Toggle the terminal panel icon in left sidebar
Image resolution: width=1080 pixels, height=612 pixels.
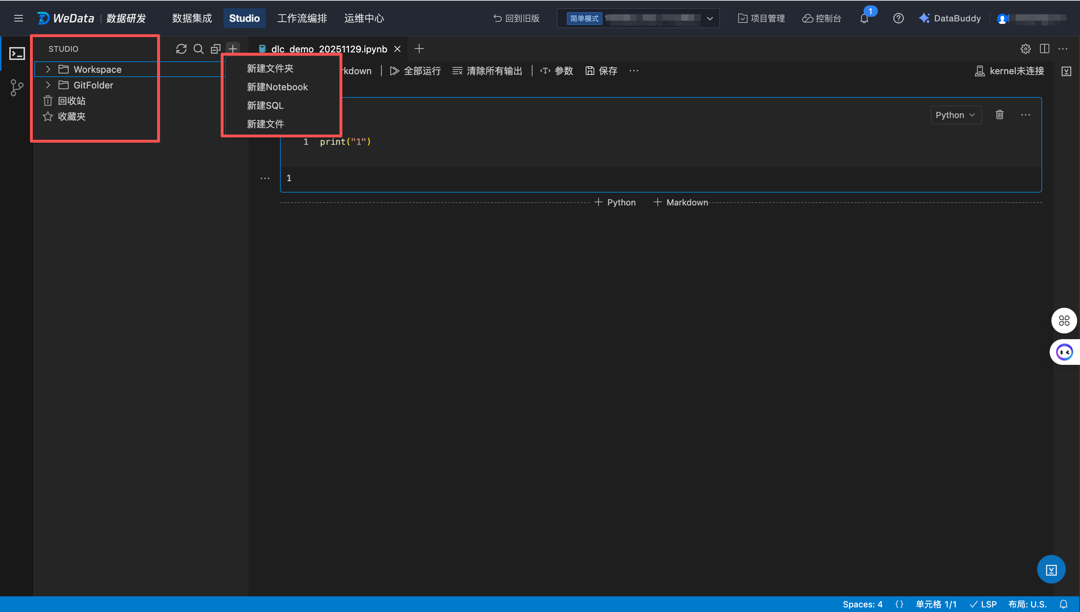pos(17,53)
